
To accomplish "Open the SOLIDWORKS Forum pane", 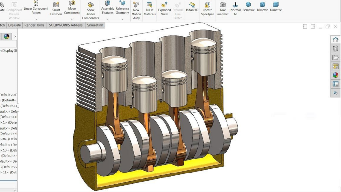I will (335, 93).
